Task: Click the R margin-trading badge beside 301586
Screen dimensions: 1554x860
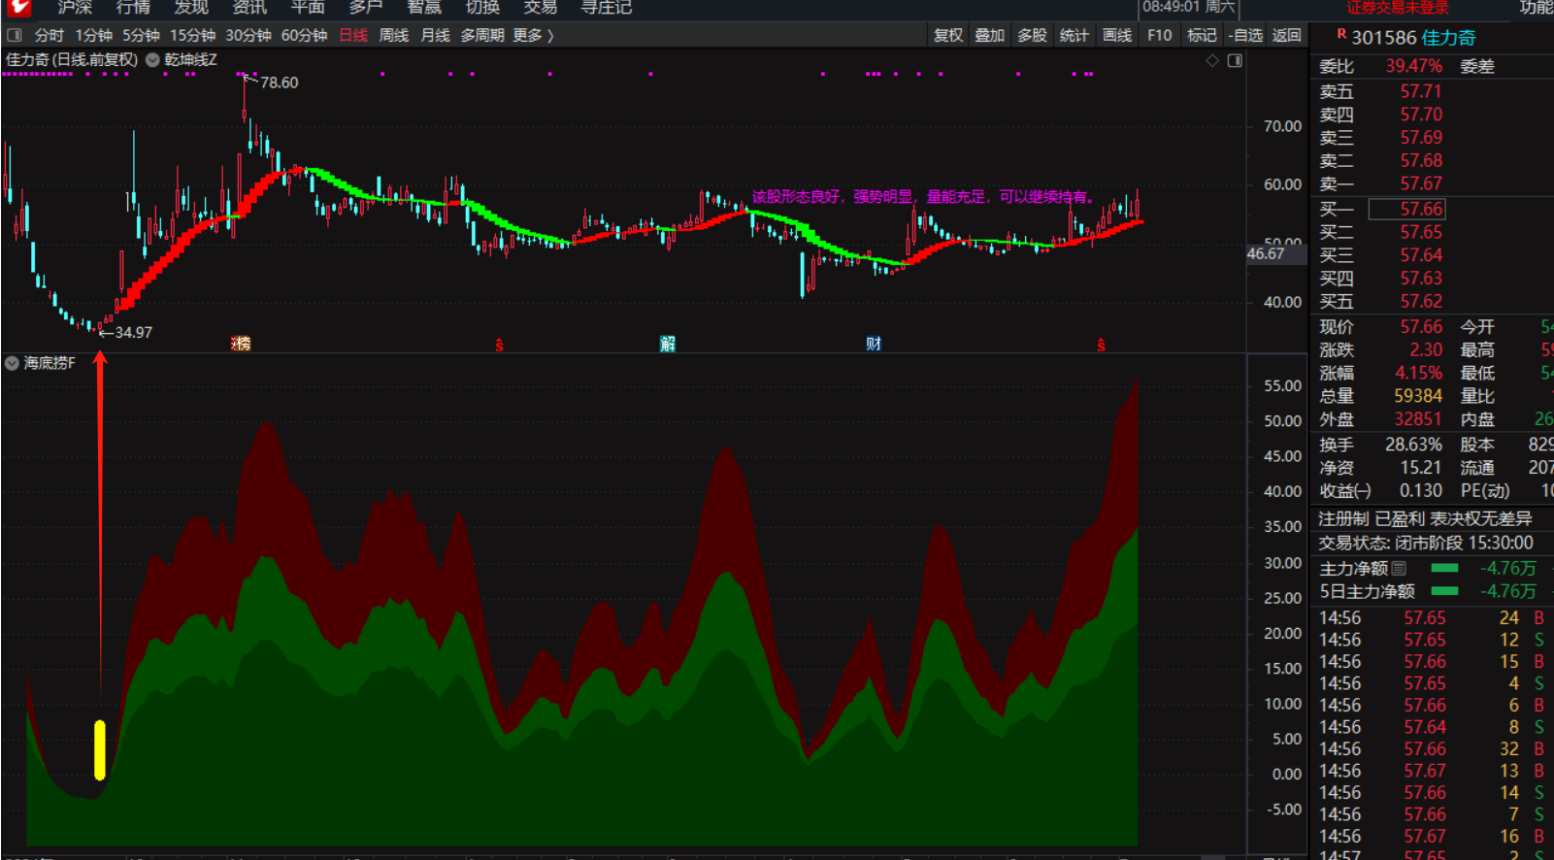Action: 1340,35
